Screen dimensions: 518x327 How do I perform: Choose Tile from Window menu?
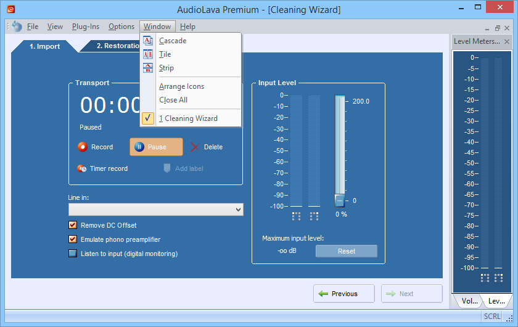pos(191,54)
